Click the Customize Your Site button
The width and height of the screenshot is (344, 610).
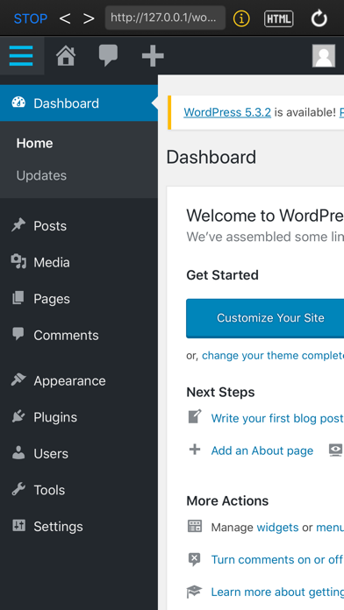[x=270, y=318]
